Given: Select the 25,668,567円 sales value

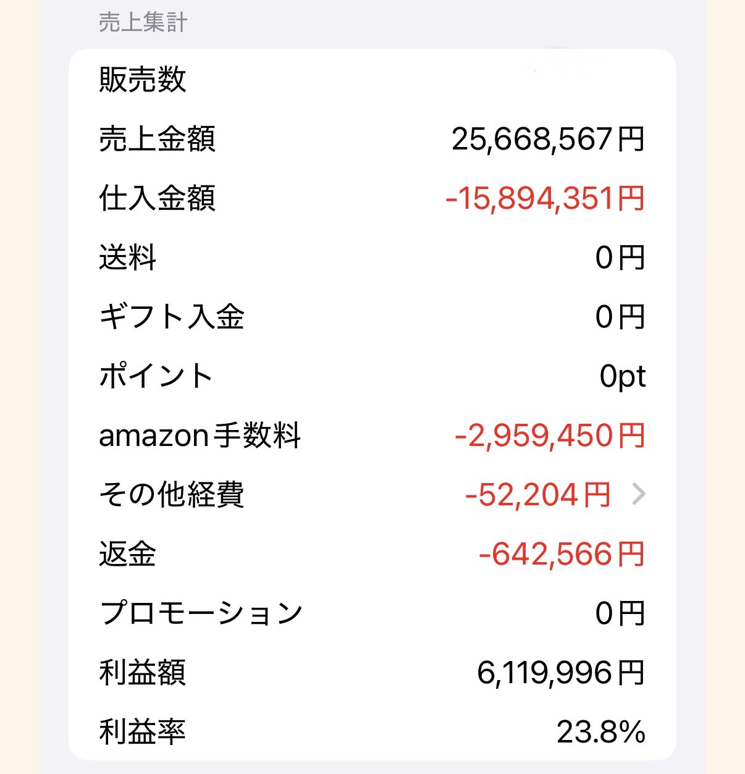Looking at the screenshot, I should click(x=549, y=139).
